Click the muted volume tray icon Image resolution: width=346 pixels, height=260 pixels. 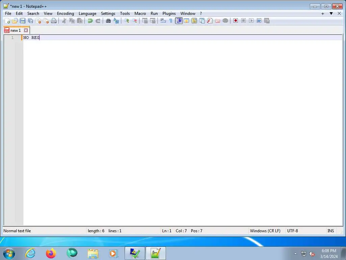312,254
